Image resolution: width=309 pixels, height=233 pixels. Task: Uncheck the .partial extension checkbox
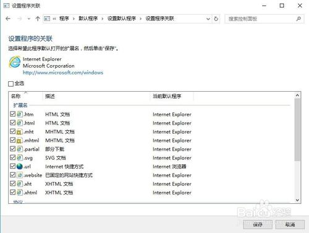[x=12, y=149]
